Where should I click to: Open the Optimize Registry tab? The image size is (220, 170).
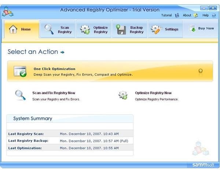point(94,29)
